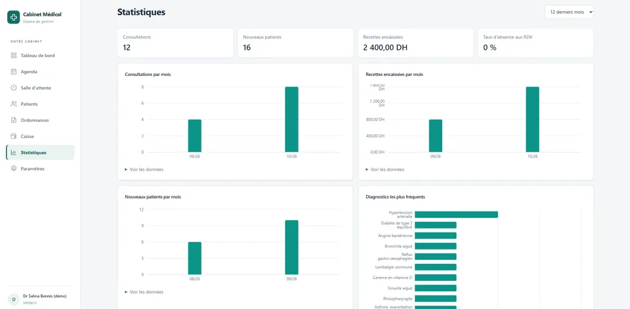Click the Statistiques chart icon
Screen dimensions: 630x309
[x=13, y=153]
